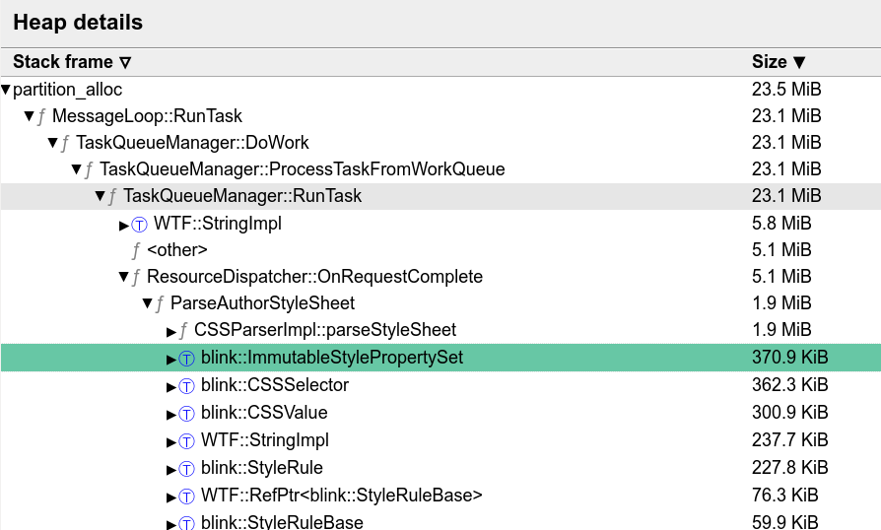Click the 370.9 KiB size value
The width and height of the screenshot is (881, 530).
pos(790,357)
